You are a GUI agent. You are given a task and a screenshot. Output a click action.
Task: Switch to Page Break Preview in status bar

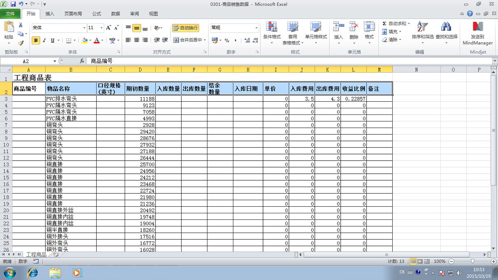point(427,261)
